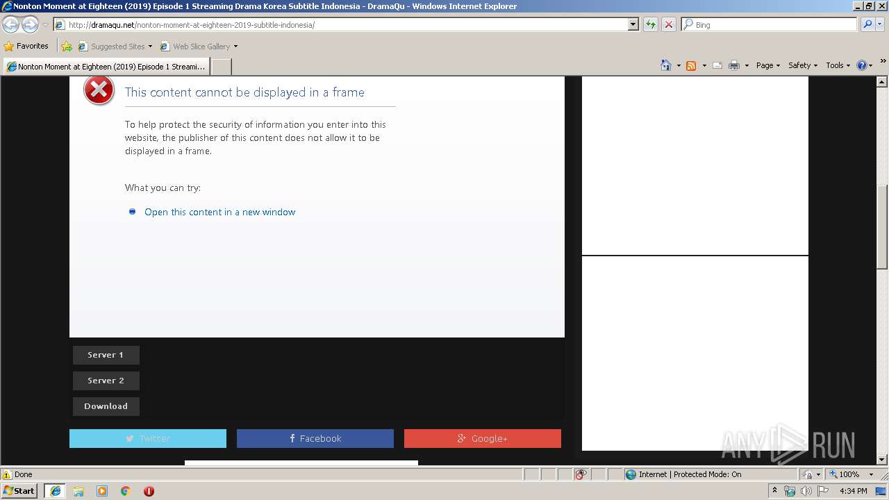889x500 pixels.
Task: Open the recent pages dropdown arrow
Action: [45, 25]
